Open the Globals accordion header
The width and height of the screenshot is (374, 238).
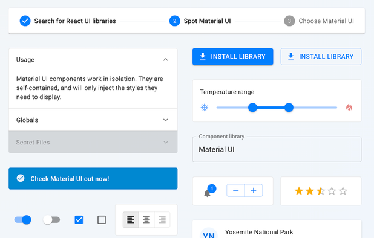coord(93,120)
